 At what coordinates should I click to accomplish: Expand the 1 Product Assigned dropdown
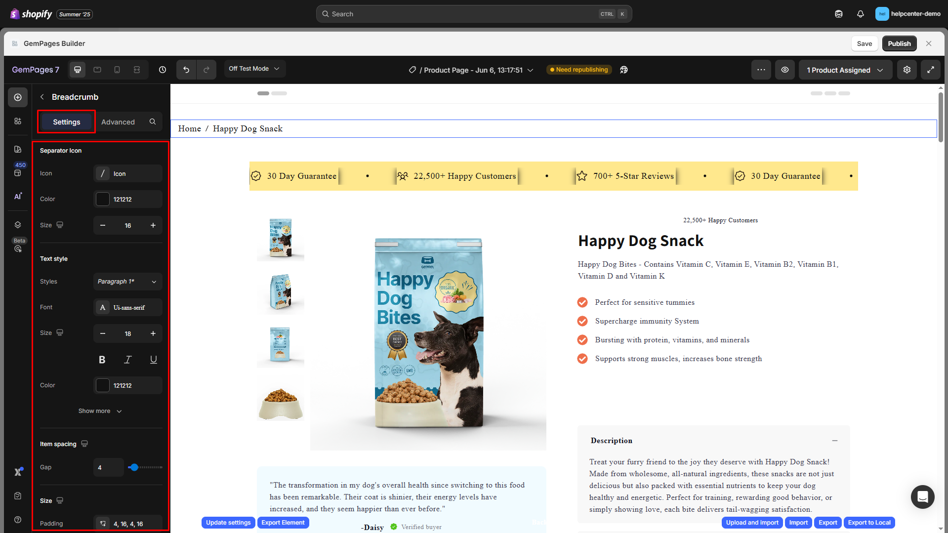coord(845,70)
